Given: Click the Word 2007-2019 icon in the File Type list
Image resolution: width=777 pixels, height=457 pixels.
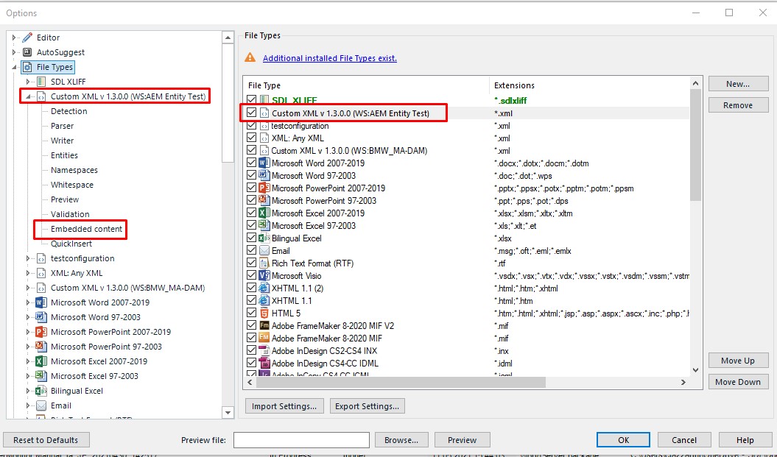Looking at the screenshot, I should (x=264, y=163).
